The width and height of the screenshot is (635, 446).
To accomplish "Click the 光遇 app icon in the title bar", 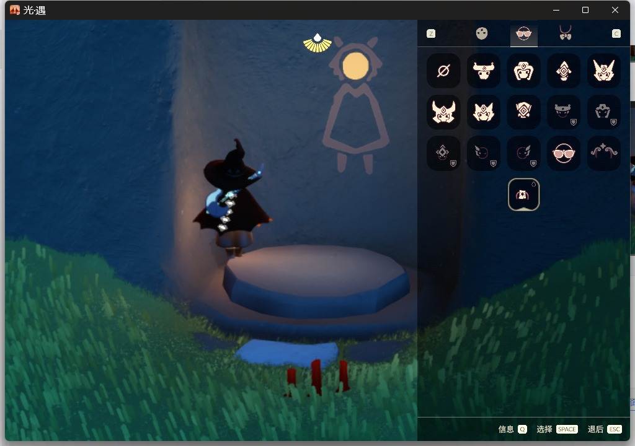I will [15, 10].
